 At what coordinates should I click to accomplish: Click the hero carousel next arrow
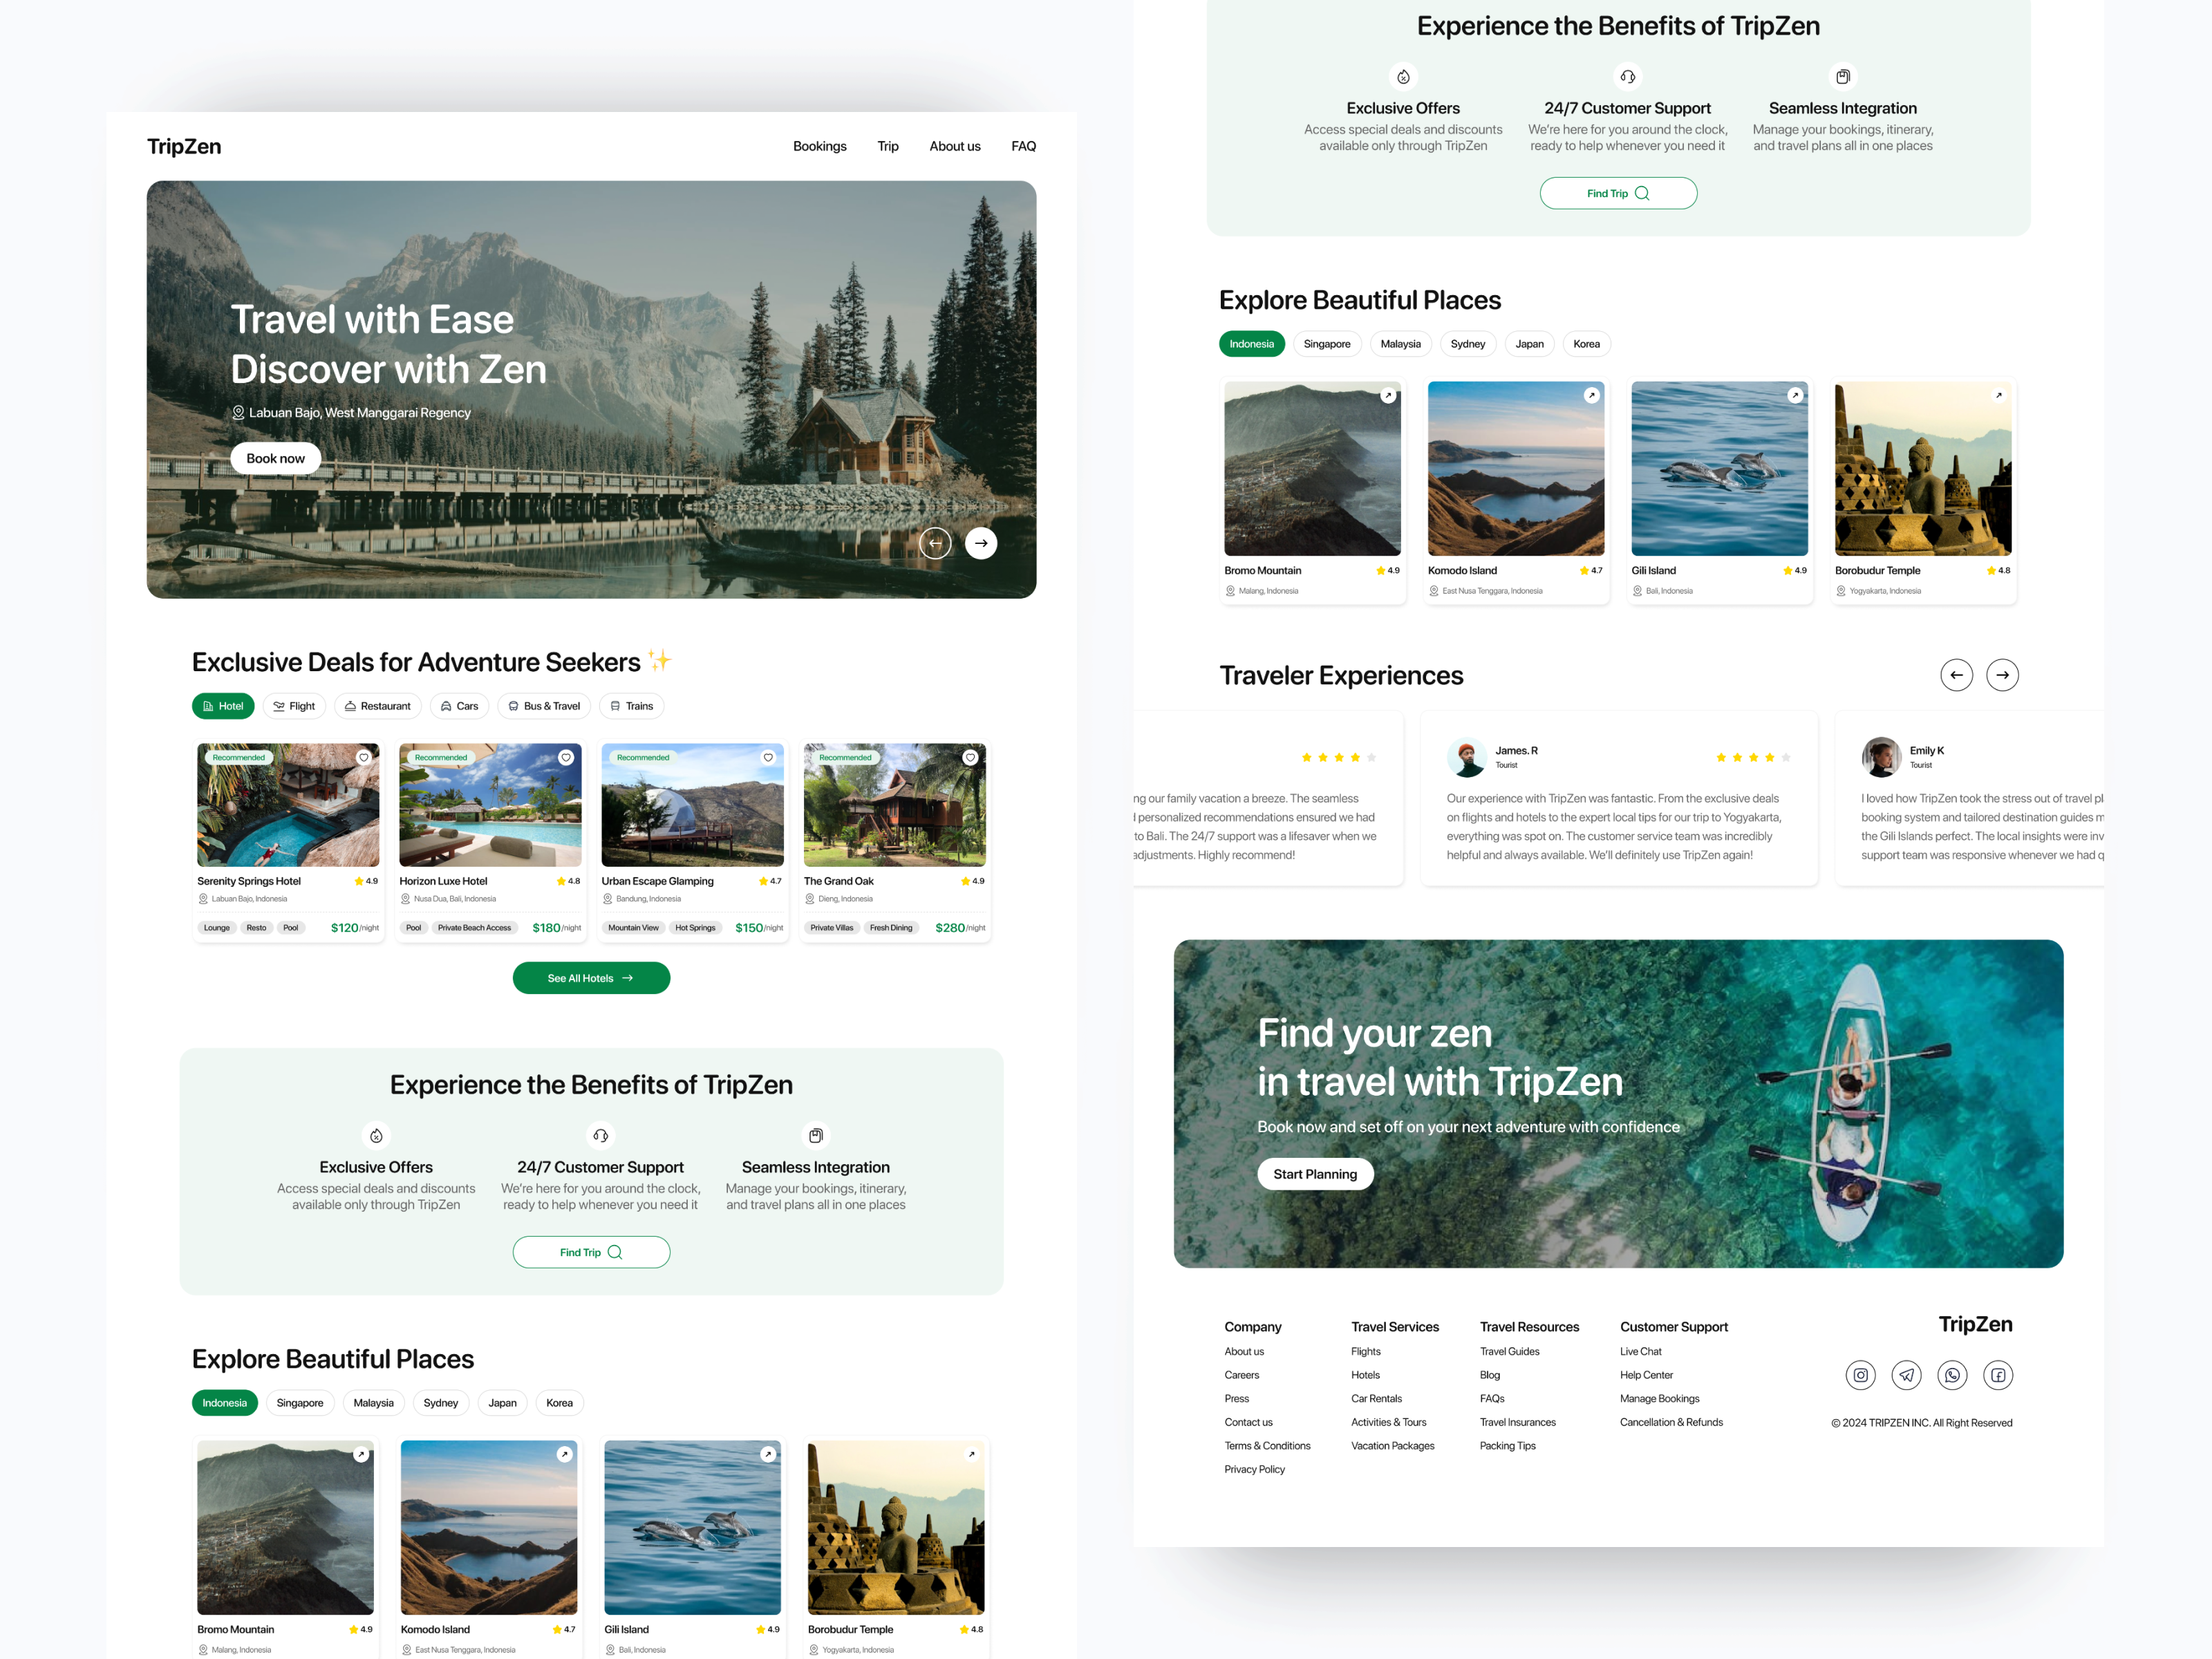981,543
